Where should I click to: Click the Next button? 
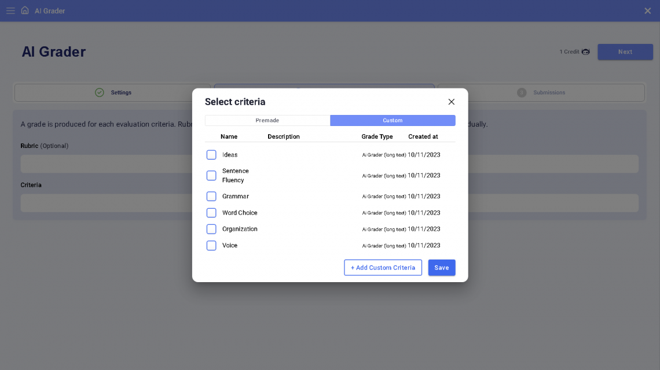click(625, 51)
